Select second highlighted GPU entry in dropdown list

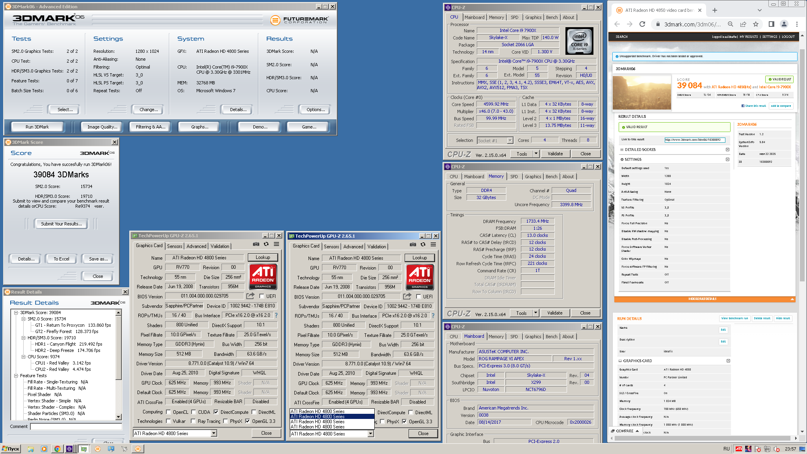[x=332, y=416]
